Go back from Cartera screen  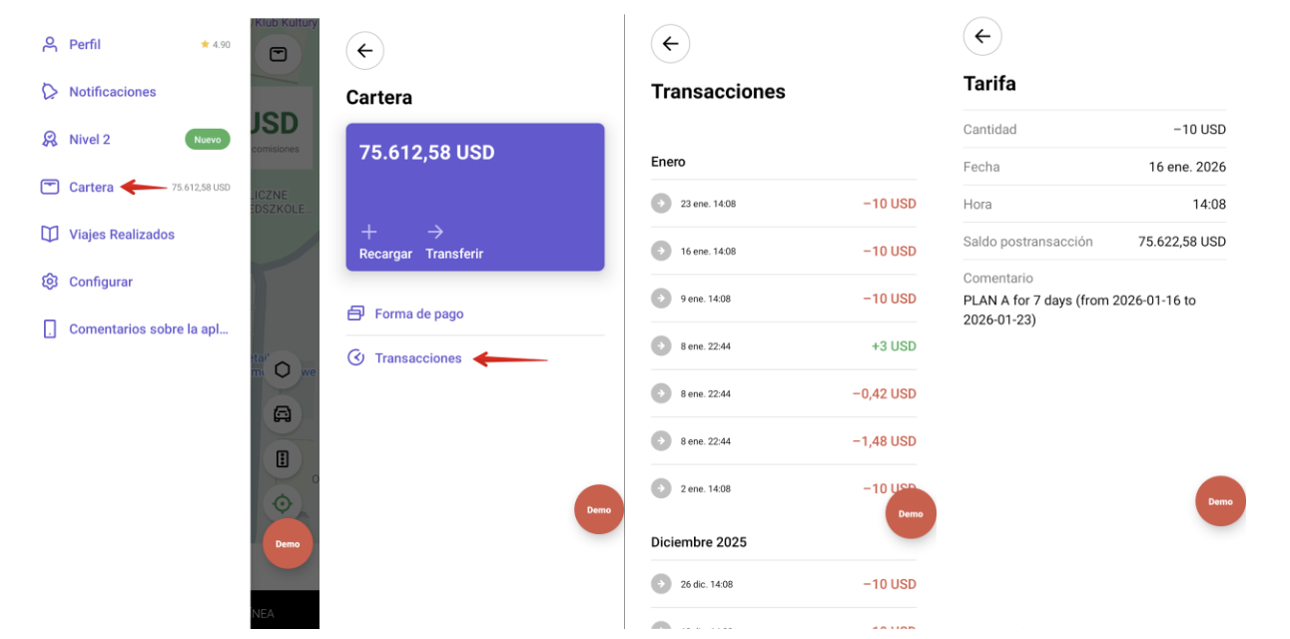tap(364, 51)
